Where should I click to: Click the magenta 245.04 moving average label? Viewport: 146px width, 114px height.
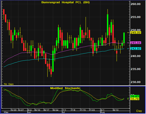(x=136, y=43)
